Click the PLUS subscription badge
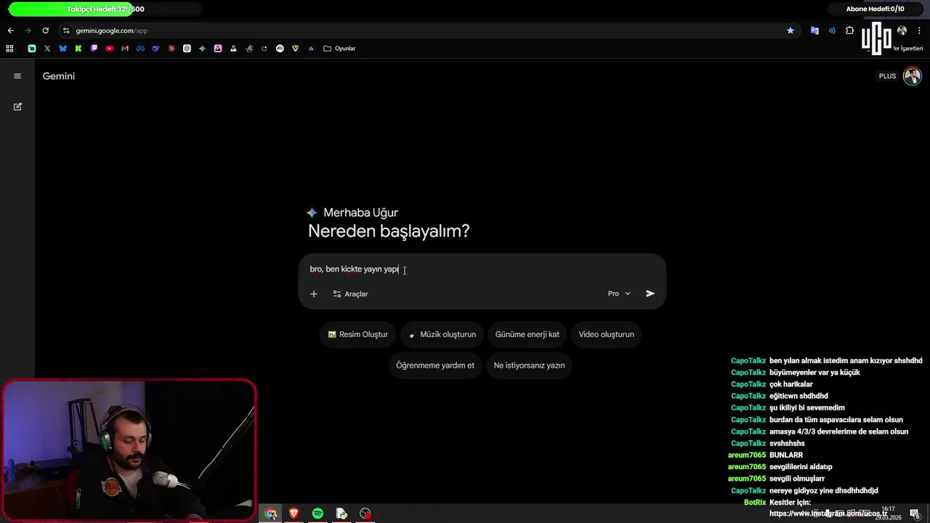Viewport: 930px width, 523px height. pos(887,76)
